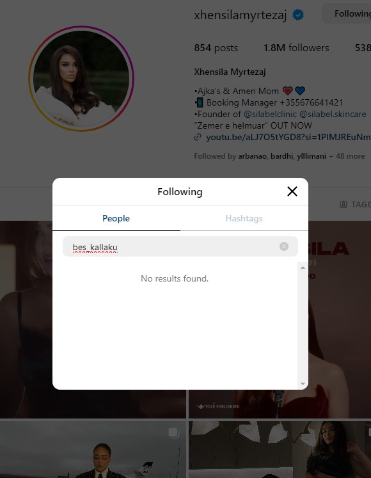The width and height of the screenshot is (371, 478).
Task: Clear the bes_kallaku search text
Action: pyautogui.click(x=284, y=246)
